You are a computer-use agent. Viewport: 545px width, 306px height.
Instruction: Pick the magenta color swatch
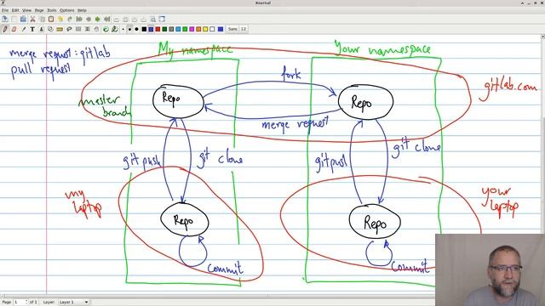click(x=192, y=29)
